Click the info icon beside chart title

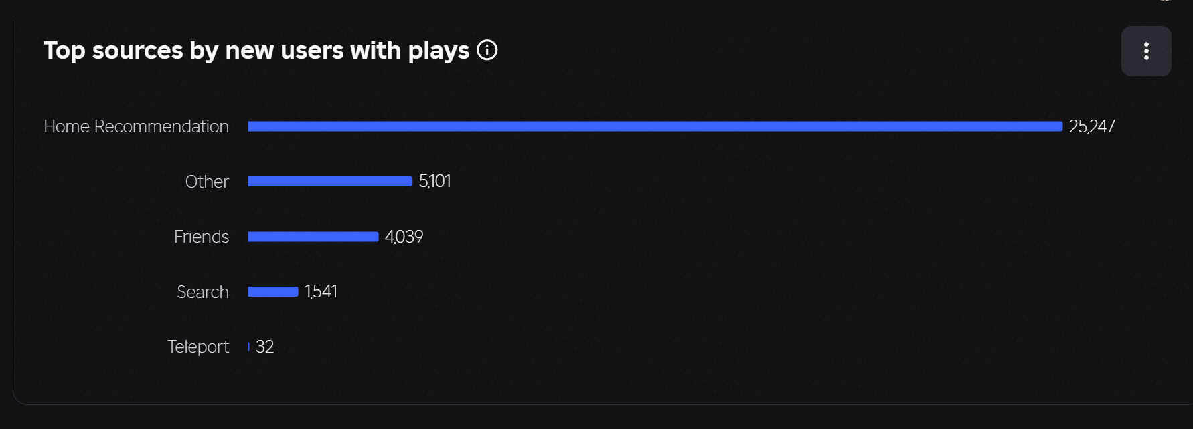(487, 50)
